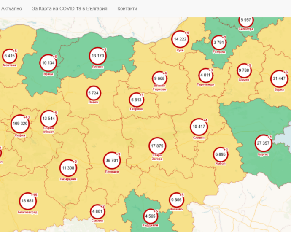Click the +9 badge on Шумен marker
The image size is (291, 232).
tap(249, 65)
